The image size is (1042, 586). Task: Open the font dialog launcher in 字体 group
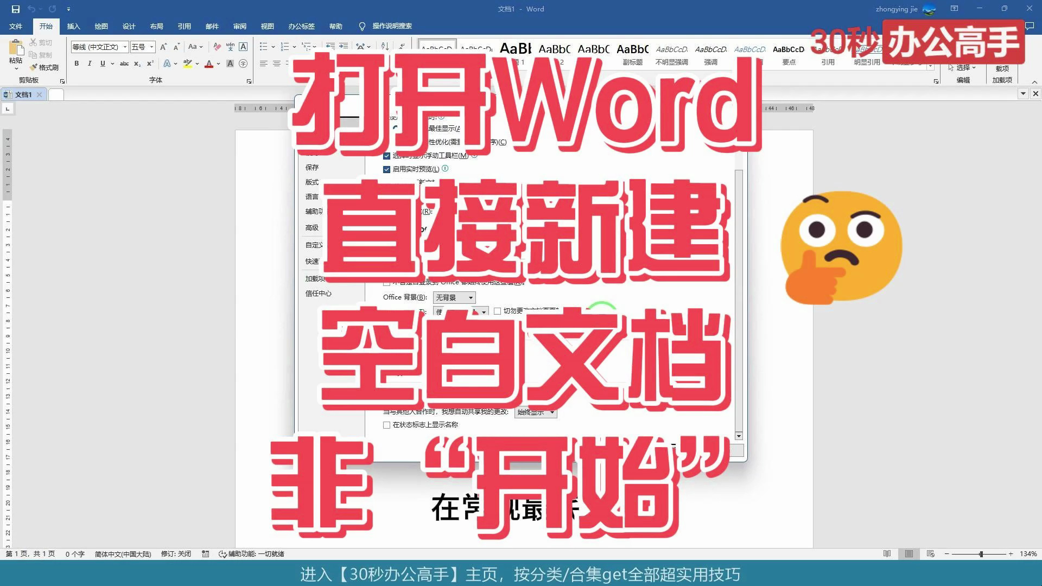click(x=249, y=81)
